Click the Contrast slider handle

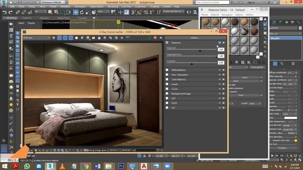pyautogui.click(x=192, y=64)
